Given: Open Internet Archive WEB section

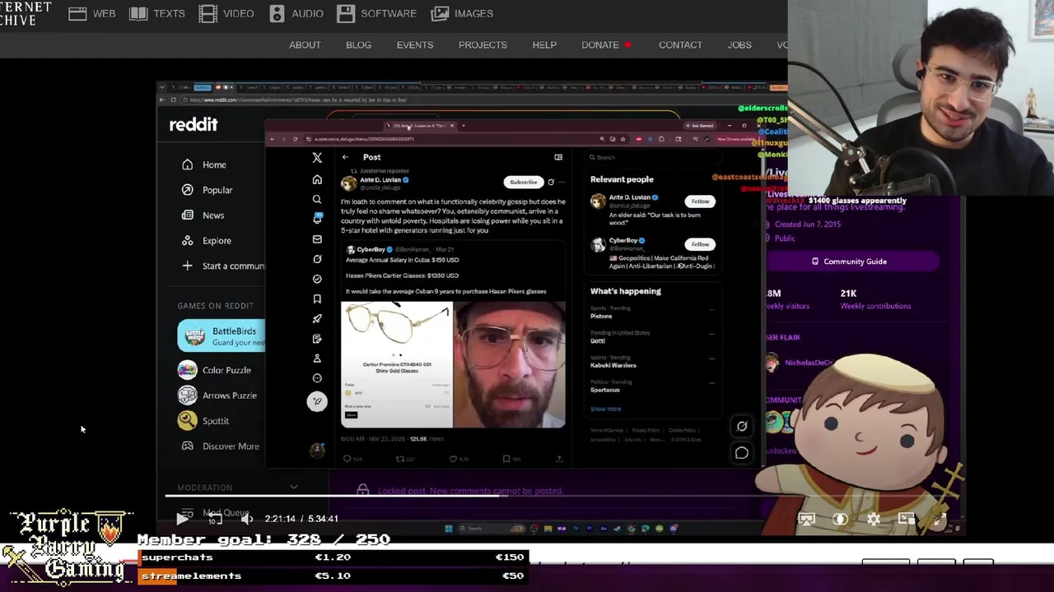Looking at the screenshot, I should click(91, 13).
